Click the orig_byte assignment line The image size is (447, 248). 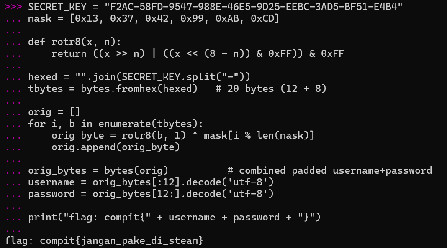(x=183, y=136)
